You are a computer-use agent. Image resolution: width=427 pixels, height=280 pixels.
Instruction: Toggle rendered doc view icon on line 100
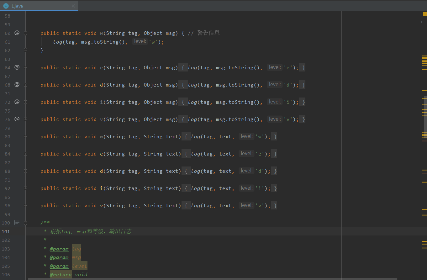pos(17,223)
